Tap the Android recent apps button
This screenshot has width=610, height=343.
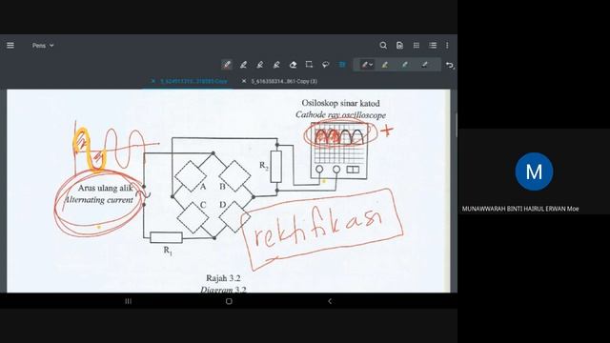tap(128, 301)
